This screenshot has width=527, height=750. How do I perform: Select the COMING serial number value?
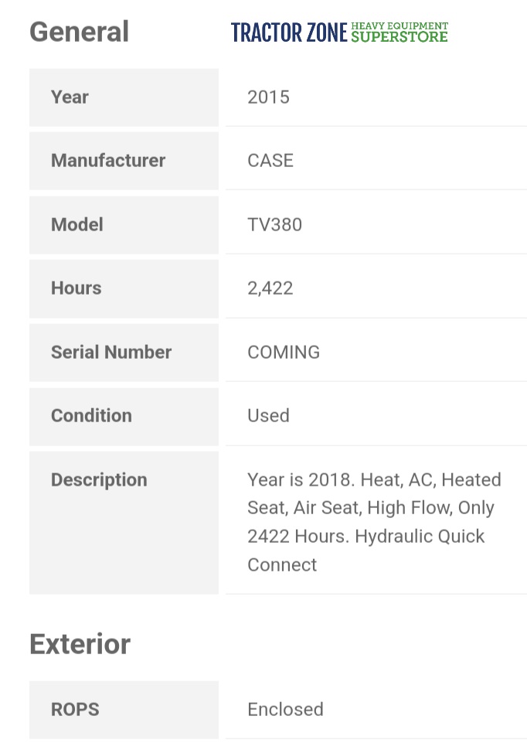pos(284,352)
